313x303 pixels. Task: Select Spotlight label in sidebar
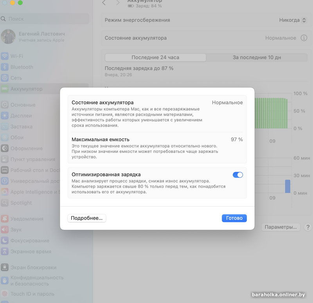21,203
